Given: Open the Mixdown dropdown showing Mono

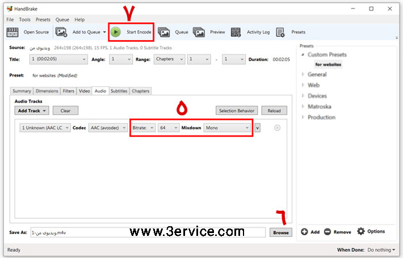Looking at the screenshot, I should coord(227,128).
